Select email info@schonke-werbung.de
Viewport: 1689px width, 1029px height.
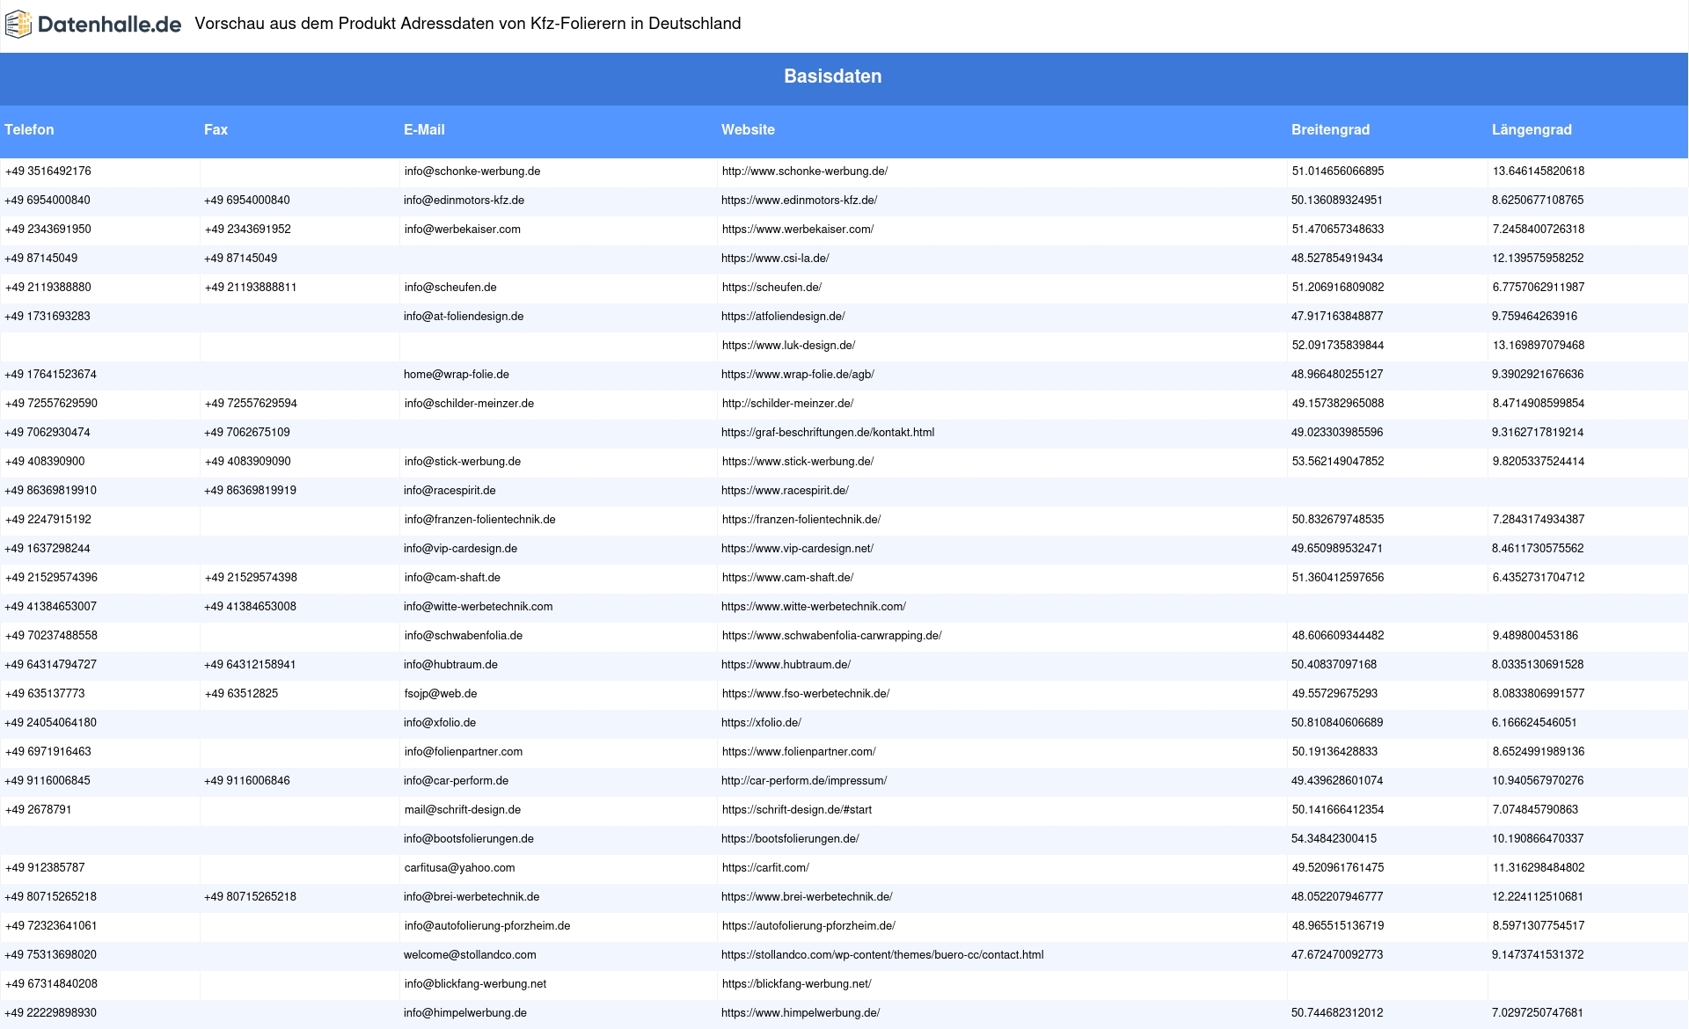coord(472,171)
